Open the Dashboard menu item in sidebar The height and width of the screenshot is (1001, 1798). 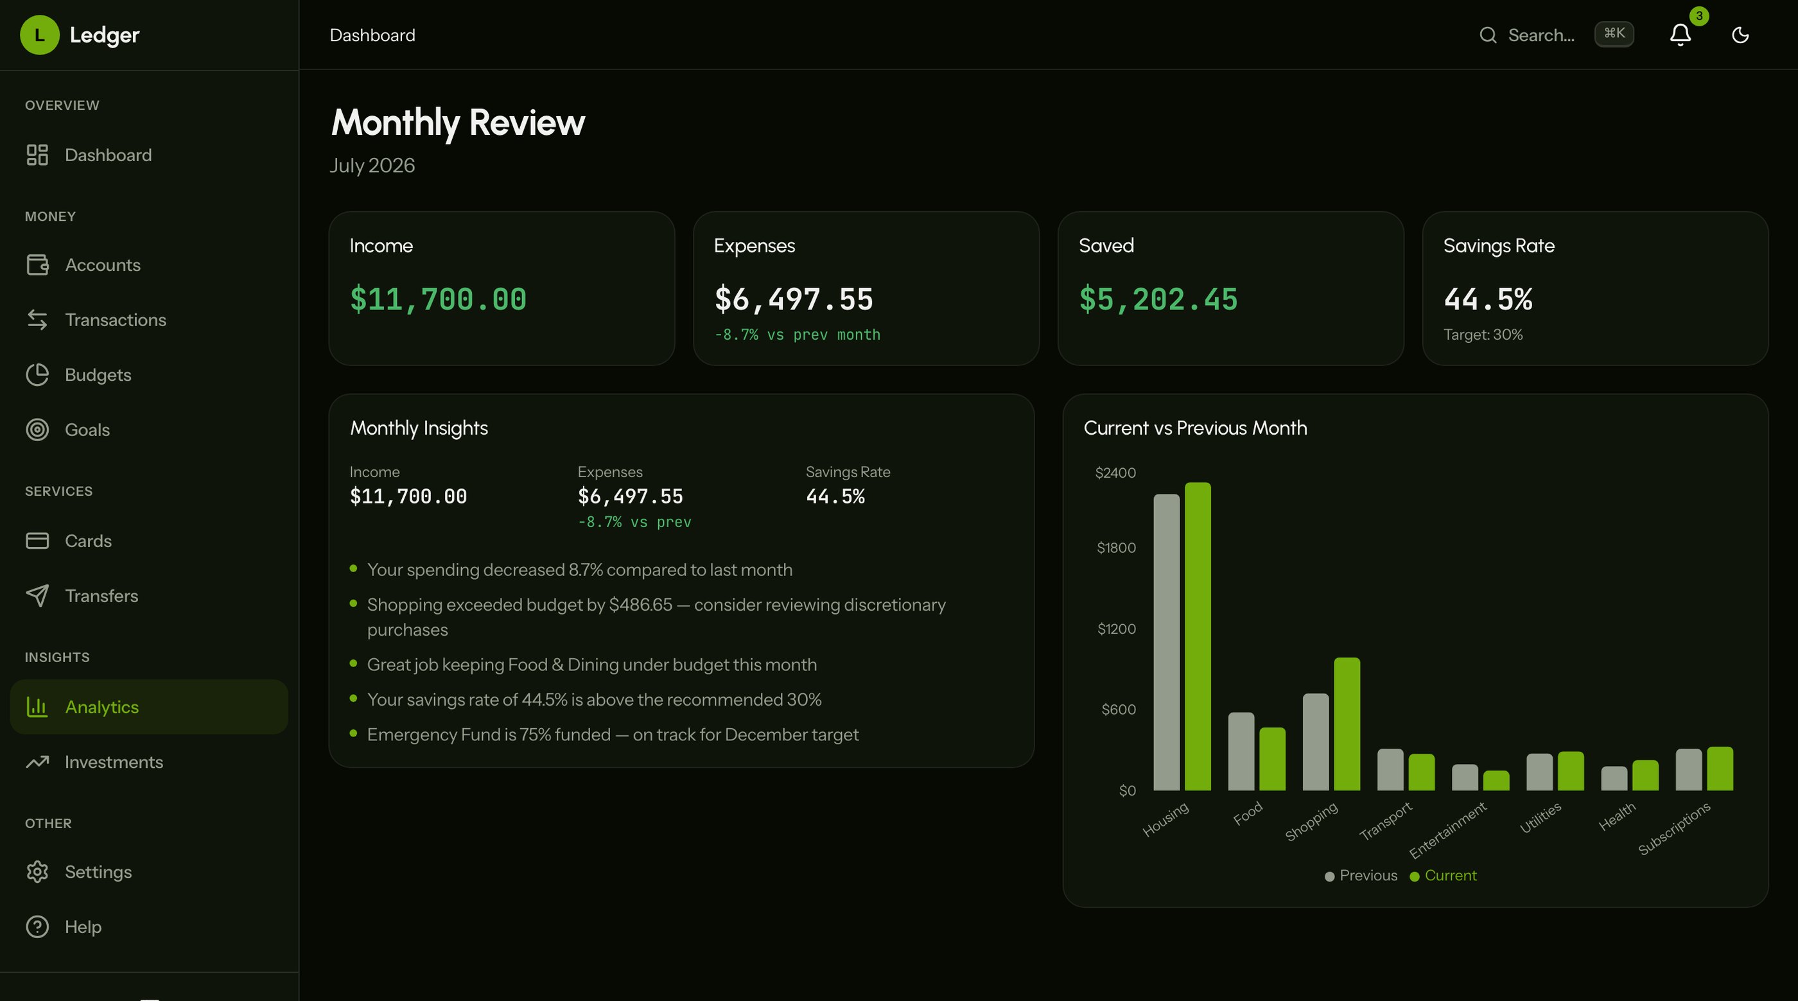(x=150, y=155)
